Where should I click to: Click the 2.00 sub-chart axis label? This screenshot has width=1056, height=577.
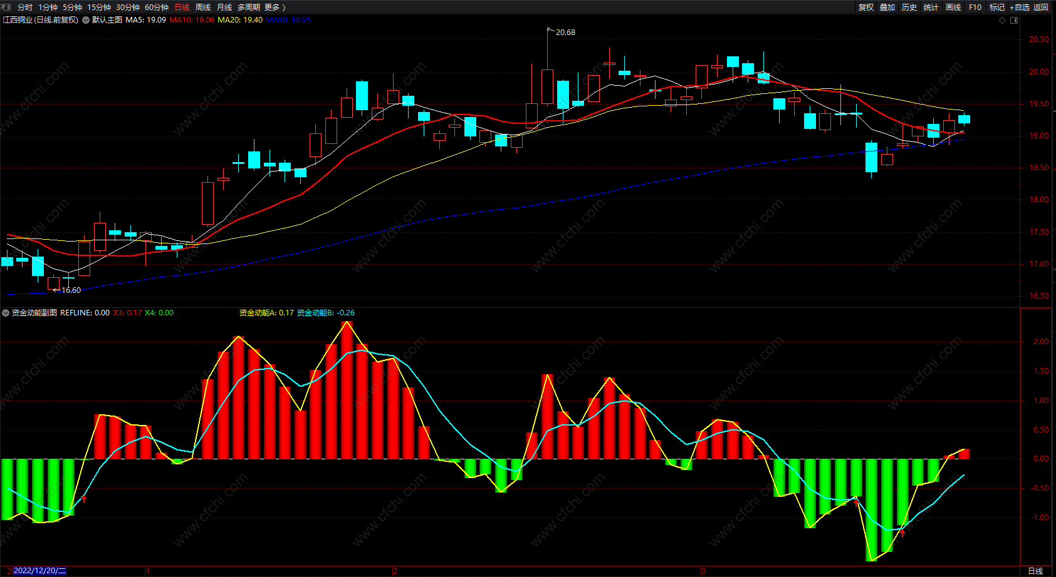1041,342
